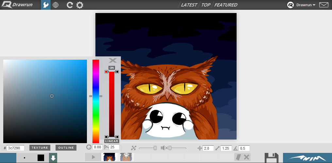Click the Drawrun logo in the top bar
The image size is (332, 163).
point(17,5)
